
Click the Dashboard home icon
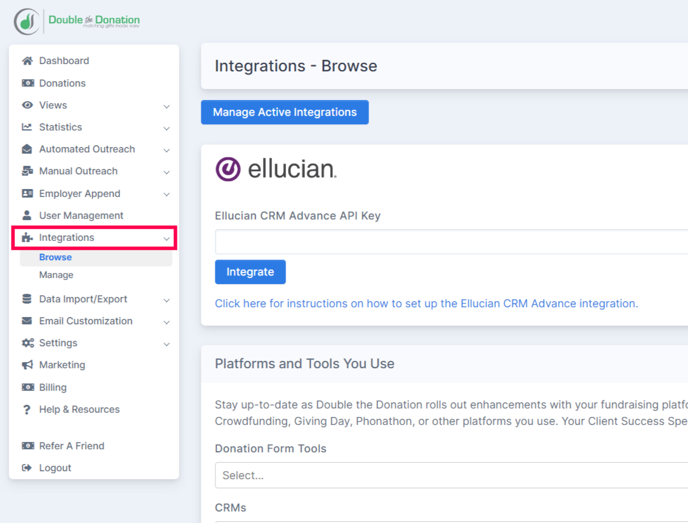click(x=27, y=61)
